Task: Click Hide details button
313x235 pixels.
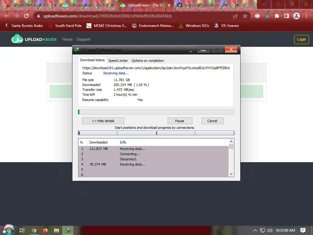Action: click(103, 121)
